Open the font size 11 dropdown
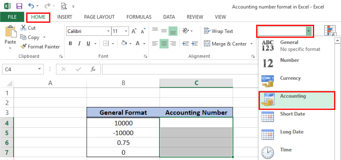 coord(126,31)
